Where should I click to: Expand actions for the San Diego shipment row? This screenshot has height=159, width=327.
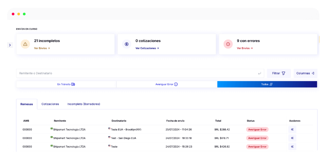point(292,138)
